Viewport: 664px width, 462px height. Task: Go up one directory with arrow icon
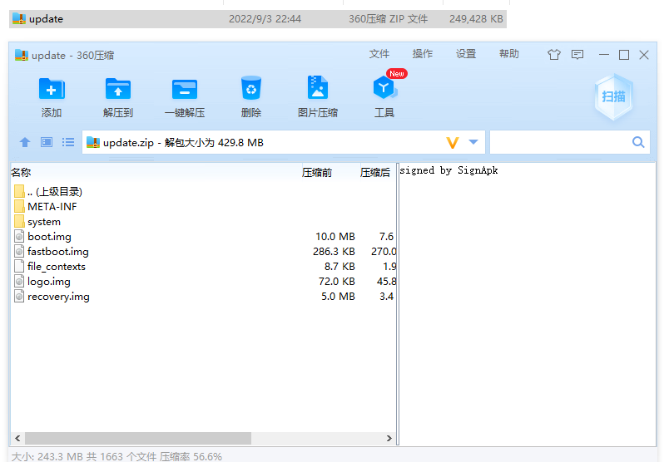click(x=25, y=143)
